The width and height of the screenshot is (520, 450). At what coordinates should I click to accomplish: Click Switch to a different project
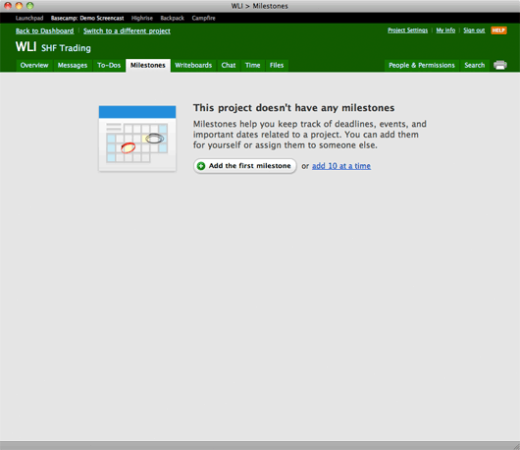(127, 30)
